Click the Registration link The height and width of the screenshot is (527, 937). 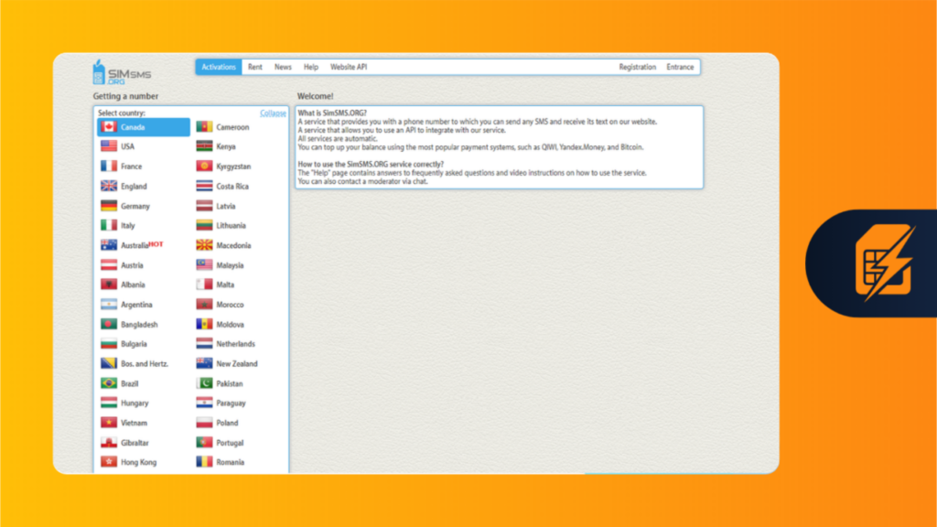point(637,67)
